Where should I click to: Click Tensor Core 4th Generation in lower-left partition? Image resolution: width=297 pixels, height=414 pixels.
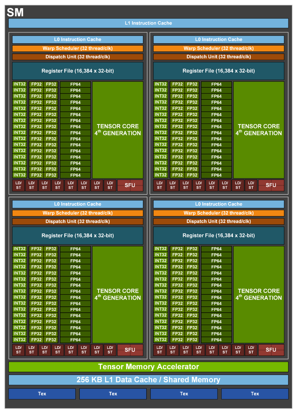point(118,295)
